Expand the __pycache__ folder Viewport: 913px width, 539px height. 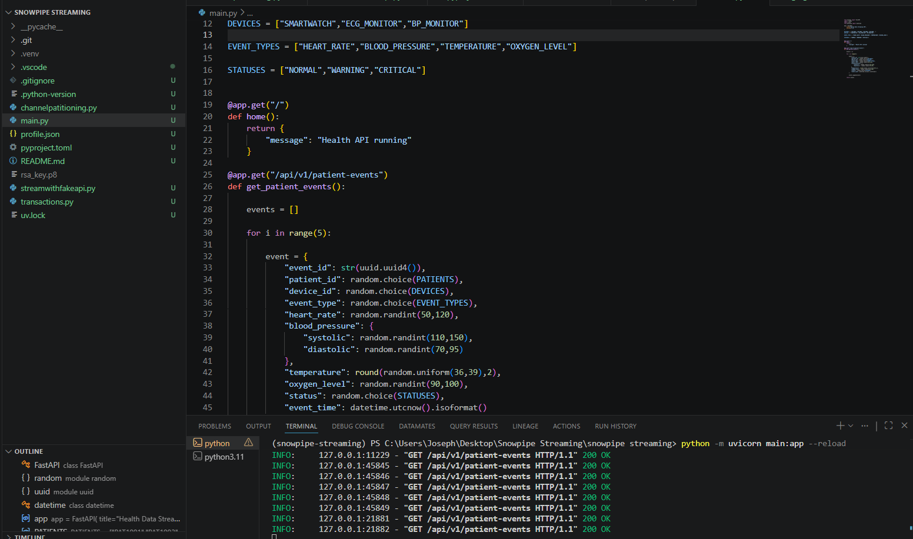[13, 26]
